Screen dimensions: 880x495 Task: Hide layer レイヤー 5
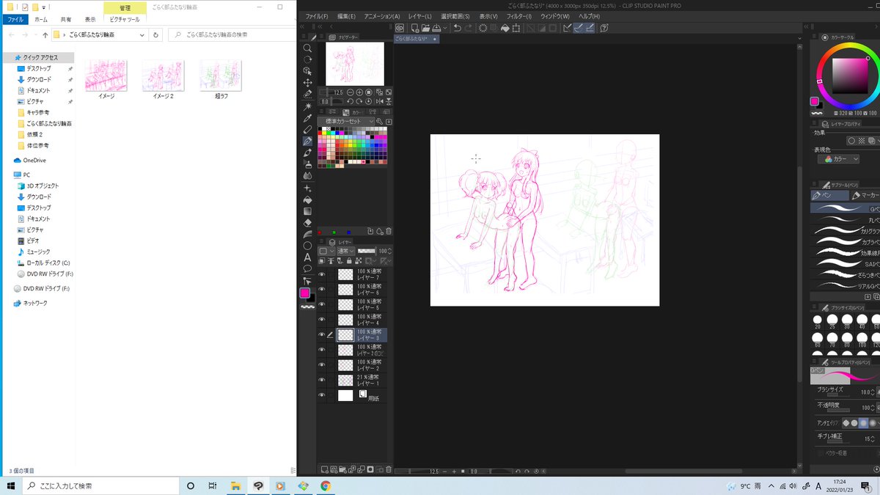322,304
